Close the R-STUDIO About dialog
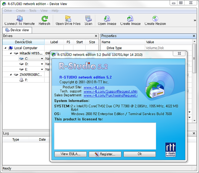 pyautogui.click(x=179, y=53)
